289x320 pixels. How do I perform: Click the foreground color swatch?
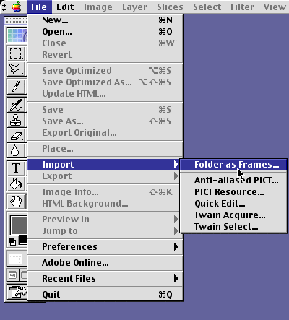tap(19, 225)
